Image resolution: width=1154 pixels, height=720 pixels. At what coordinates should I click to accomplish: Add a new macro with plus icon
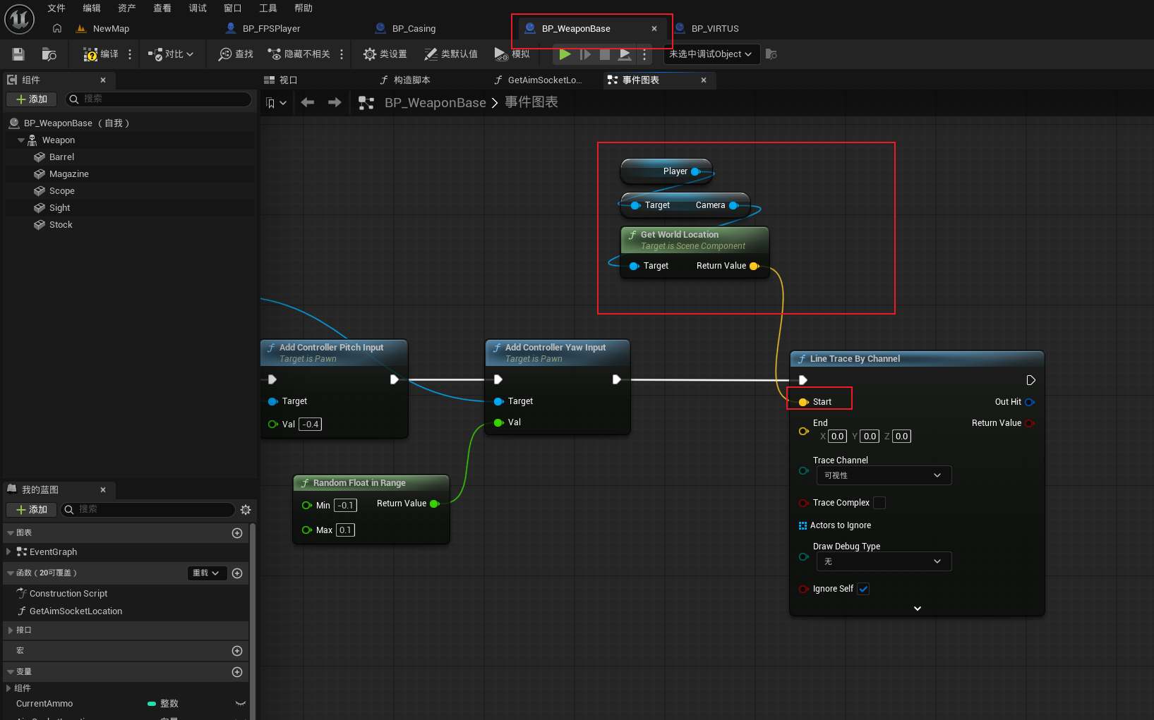coord(237,651)
